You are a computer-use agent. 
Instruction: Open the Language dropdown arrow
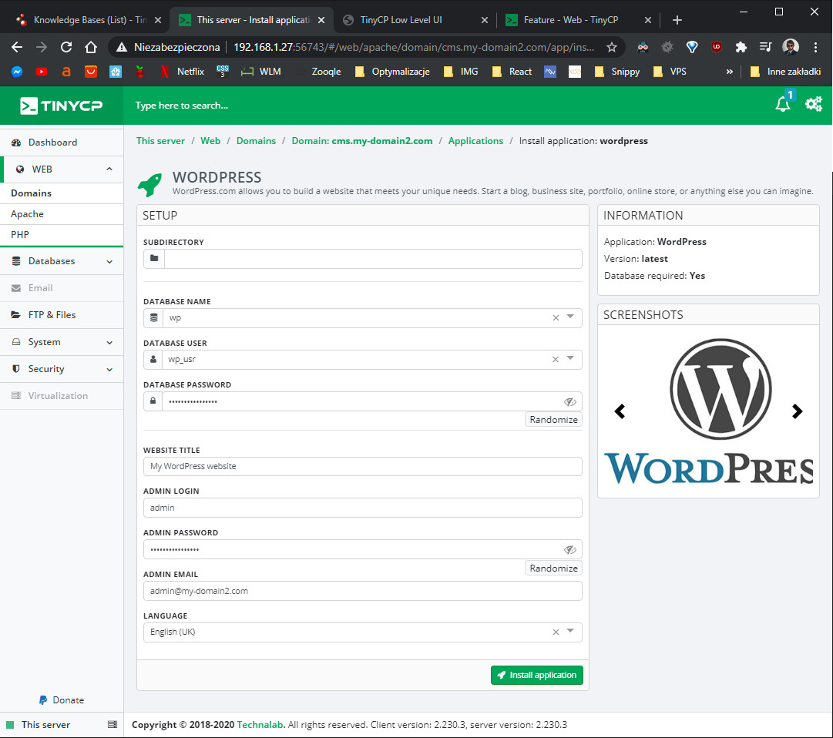pyautogui.click(x=570, y=631)
